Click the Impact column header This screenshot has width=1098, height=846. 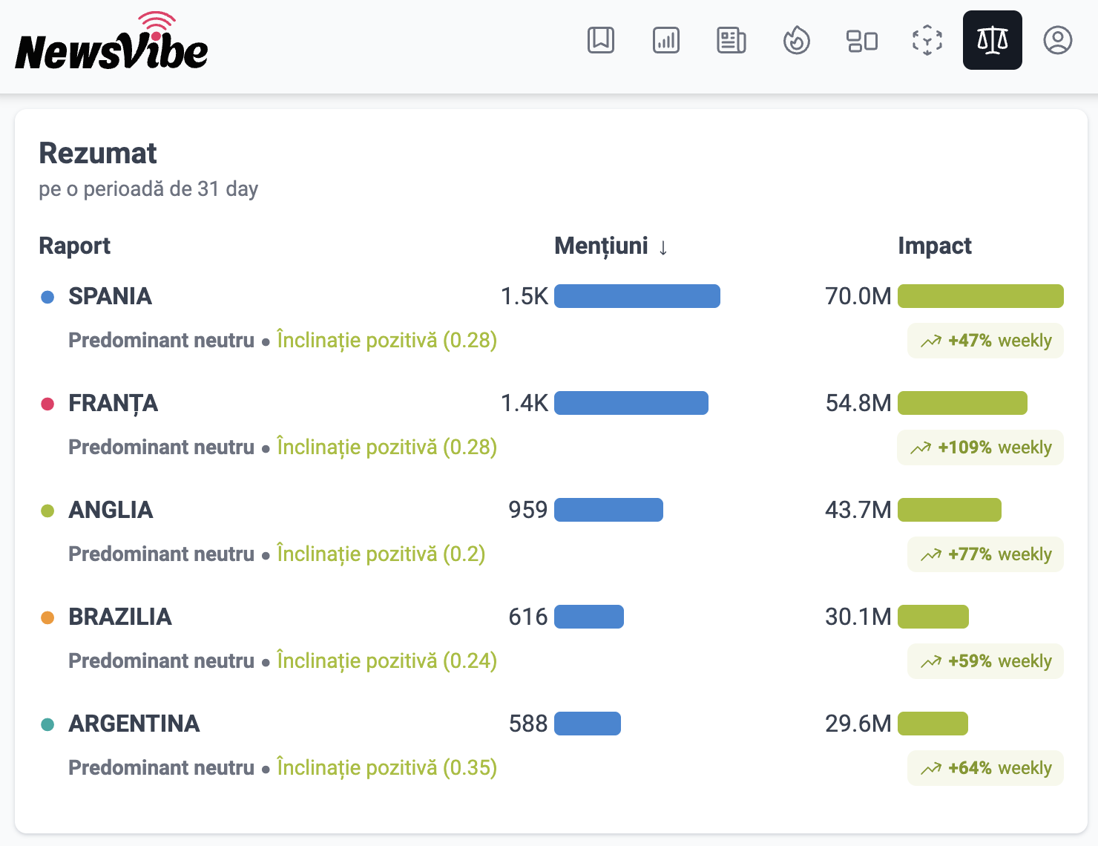pyautogui.click(x=935, y=246)
